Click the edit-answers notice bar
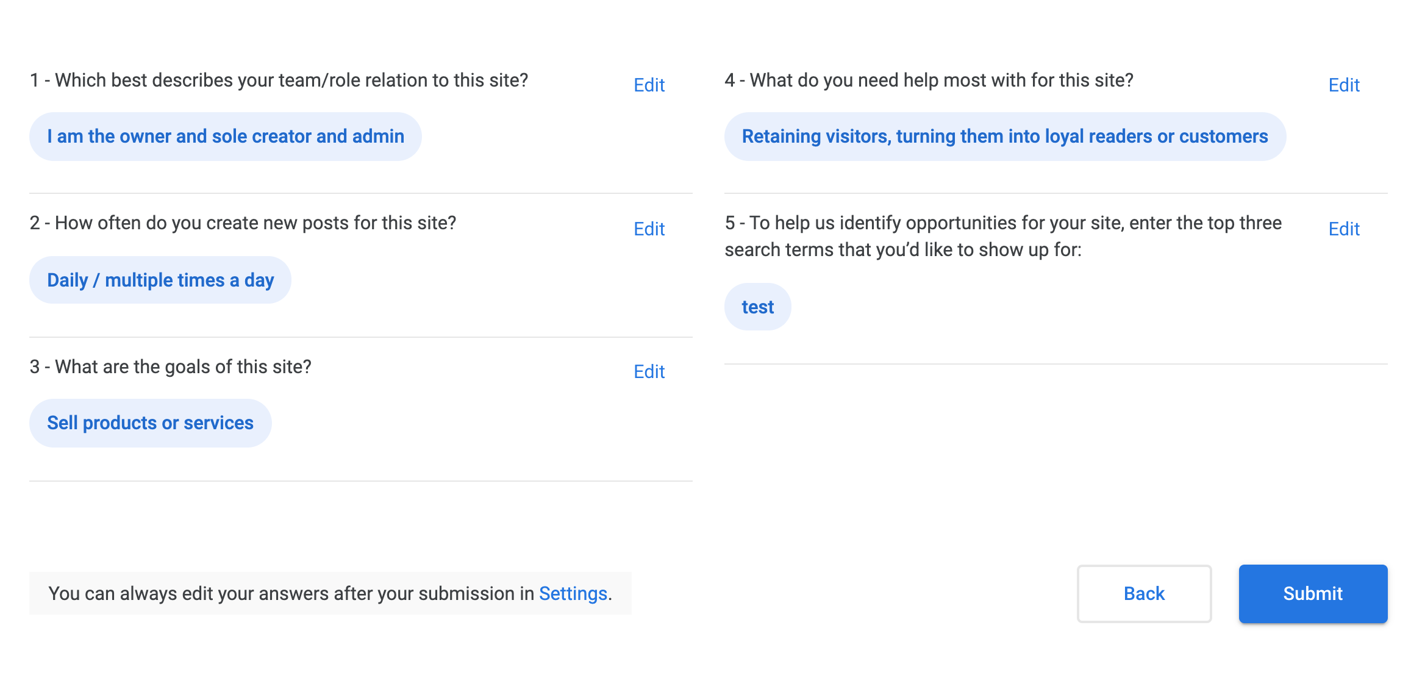This screenshot has height=689, width=1411. (x=329, y=593)
